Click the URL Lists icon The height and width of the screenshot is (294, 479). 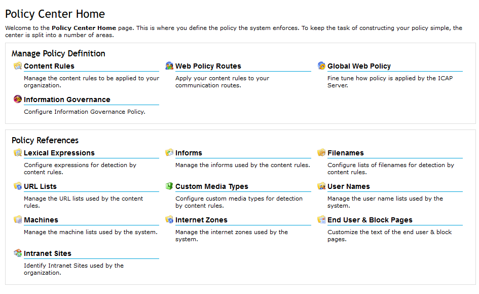pyautogui.click(x=18, y=186)
